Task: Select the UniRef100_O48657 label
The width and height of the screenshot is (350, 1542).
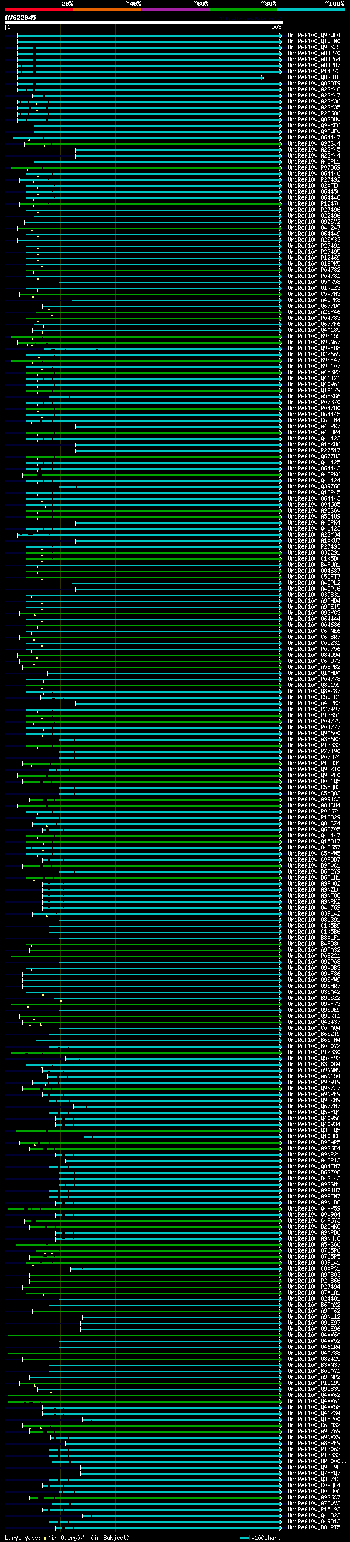Action: (x=313, y=848)
